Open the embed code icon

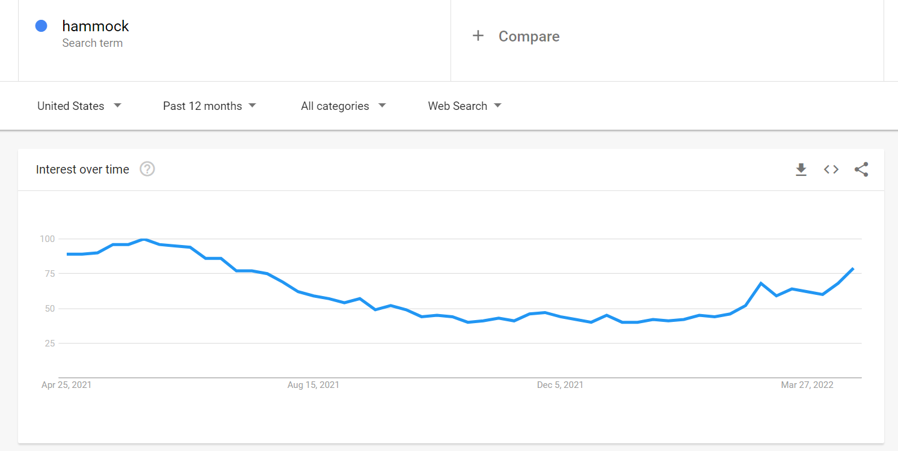pos(831,170)
